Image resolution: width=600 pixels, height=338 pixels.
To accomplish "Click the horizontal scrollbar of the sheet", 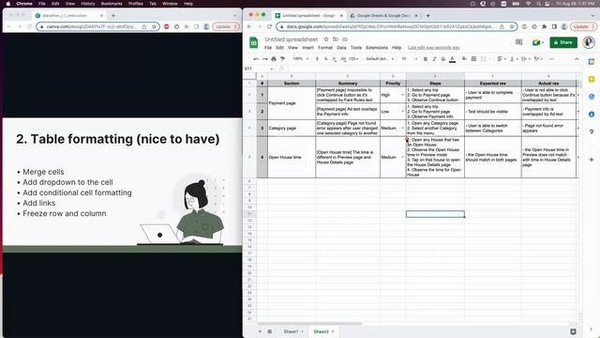I will coord(309,323).
